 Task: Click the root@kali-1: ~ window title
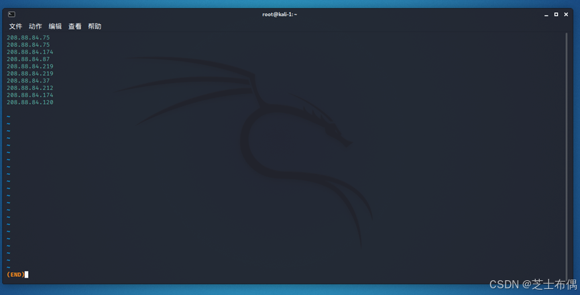pos(280,15)
